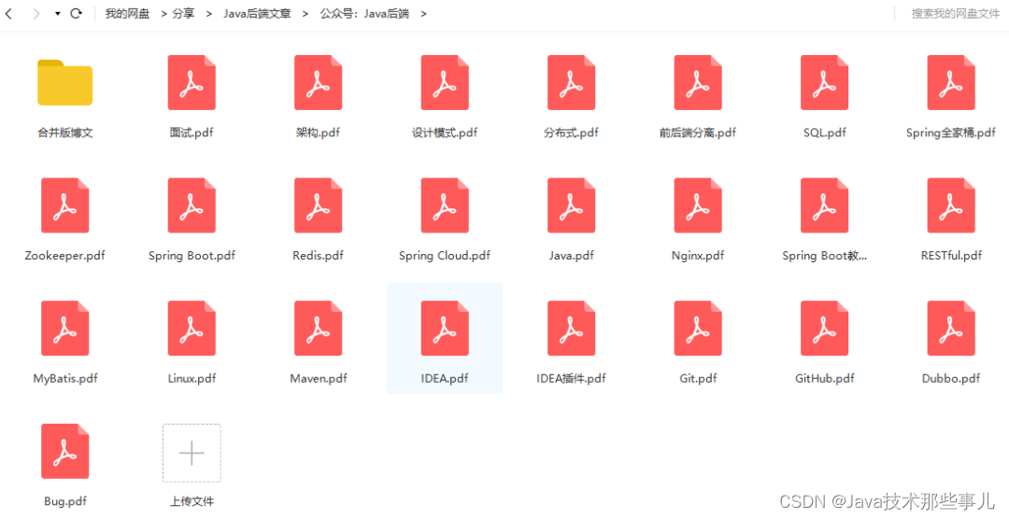Focus the 搜索我的网盘文件 search field

tap(955, 13)
